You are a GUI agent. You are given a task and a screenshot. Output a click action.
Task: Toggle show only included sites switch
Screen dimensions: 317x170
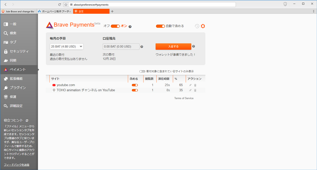click(142, 72)
